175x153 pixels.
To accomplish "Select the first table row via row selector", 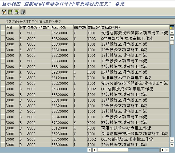I will tap(3, 33).
